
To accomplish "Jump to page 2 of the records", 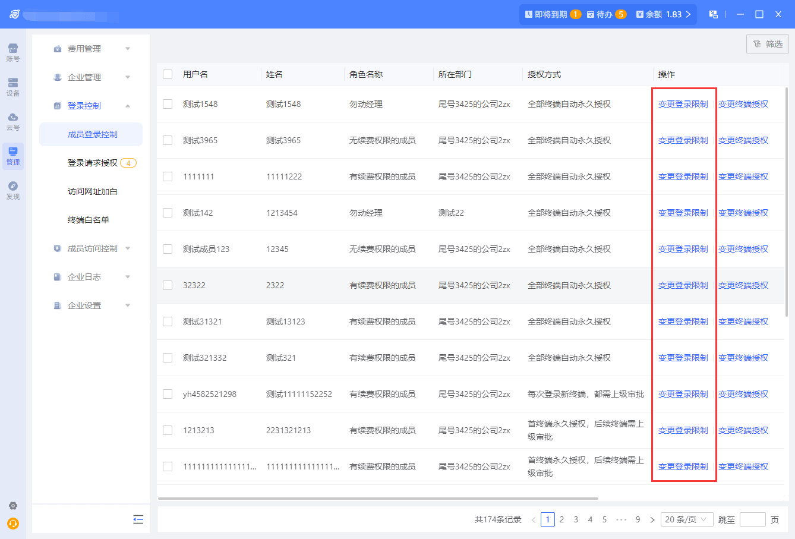I will click(x=561, y=520).
